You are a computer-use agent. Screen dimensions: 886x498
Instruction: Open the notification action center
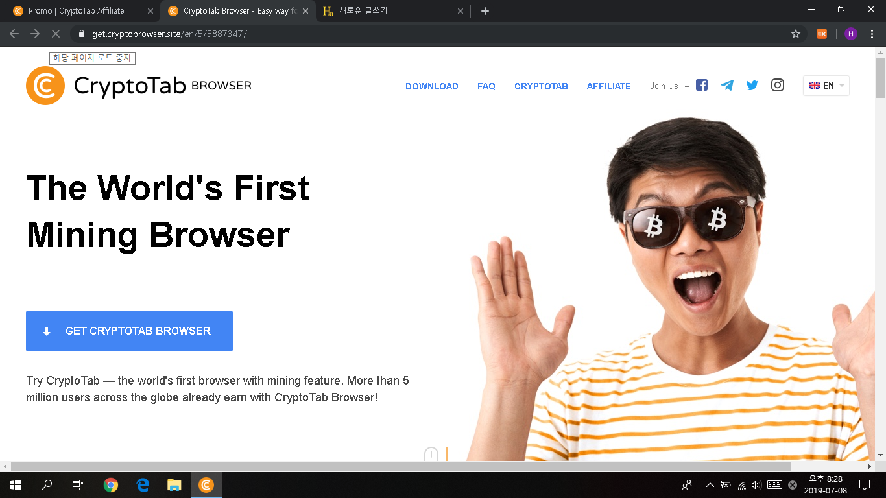[x=864, y=485]
